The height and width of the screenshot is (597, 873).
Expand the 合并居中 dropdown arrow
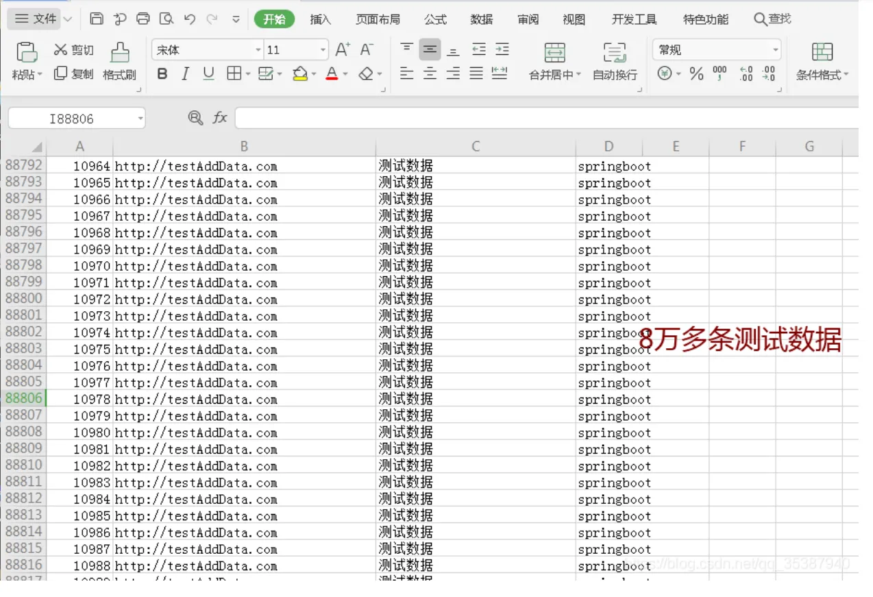tap(578, 75)
